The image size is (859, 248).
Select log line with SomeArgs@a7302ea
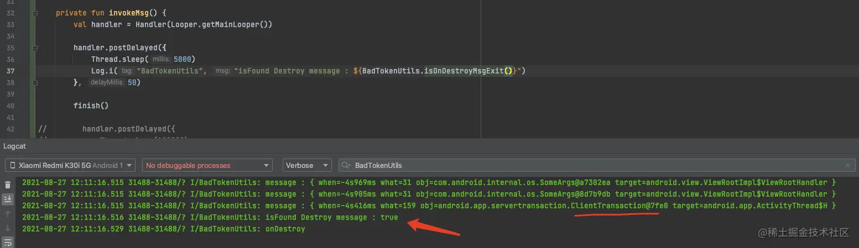click(x=428, y=182)
